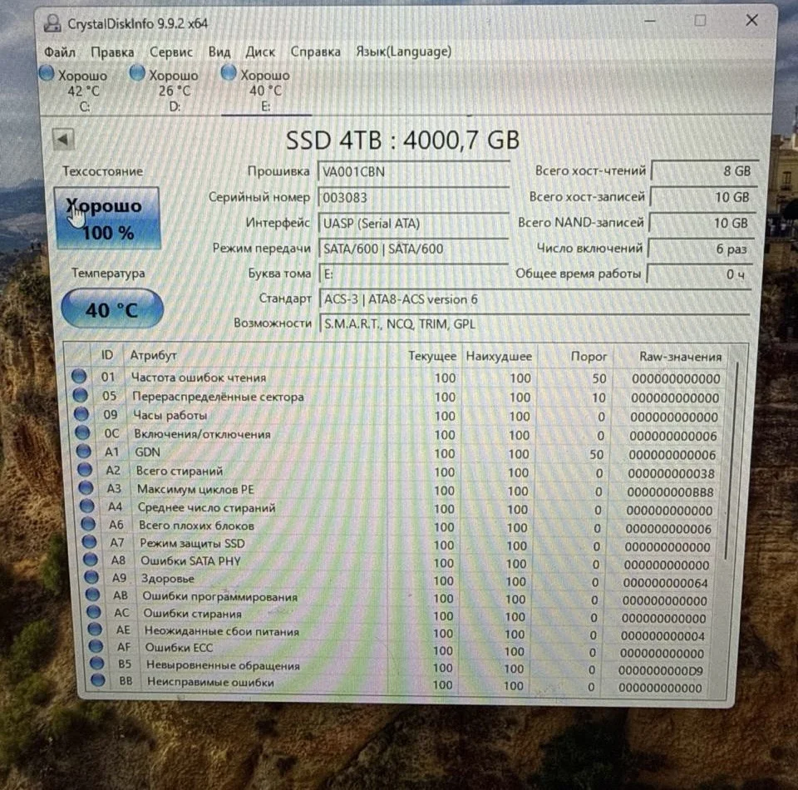Click the status orb for attribute A8
Viewport: 798px width, 790px height.
(x=90, y=560)
